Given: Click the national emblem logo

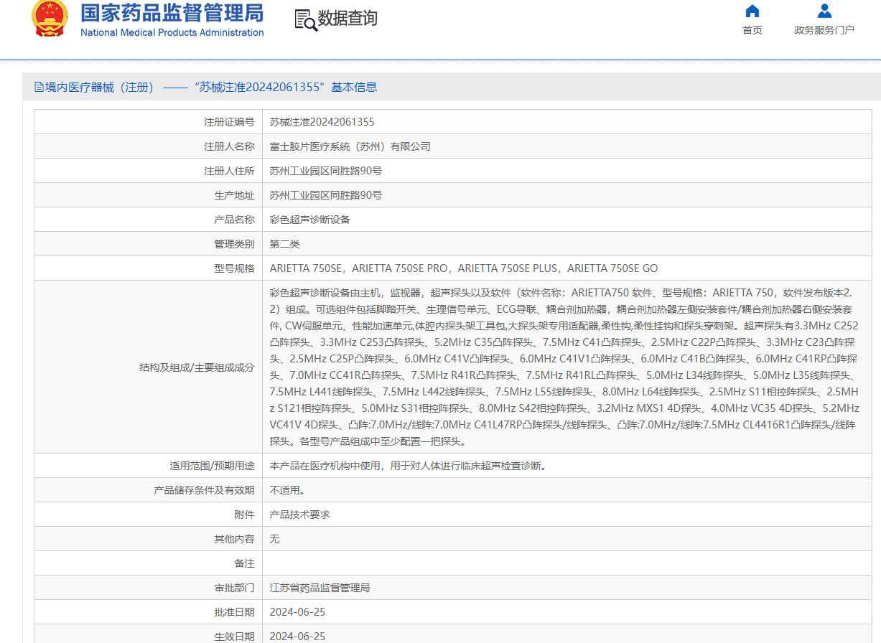Looking at the screenshot, I should [x=50, y=17].
